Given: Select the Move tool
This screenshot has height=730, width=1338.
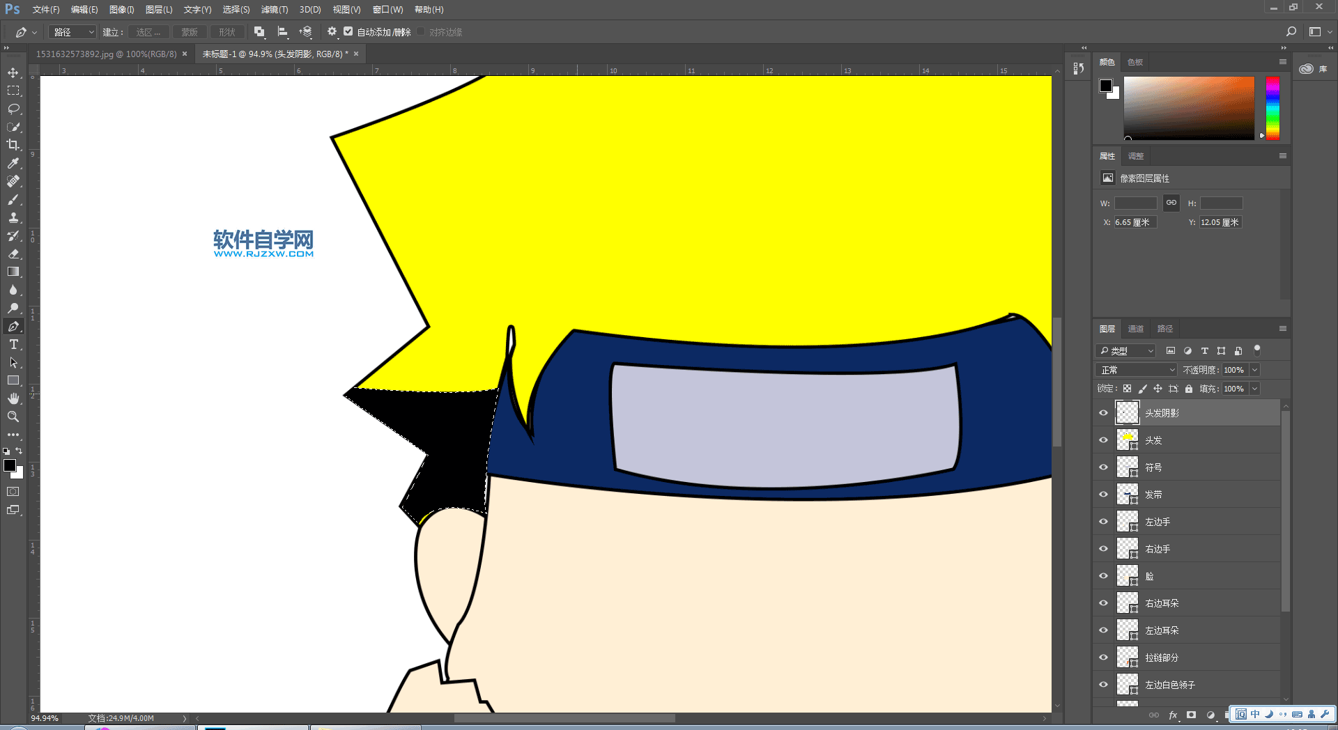Looking at the screenshot, I should (13, 73).
